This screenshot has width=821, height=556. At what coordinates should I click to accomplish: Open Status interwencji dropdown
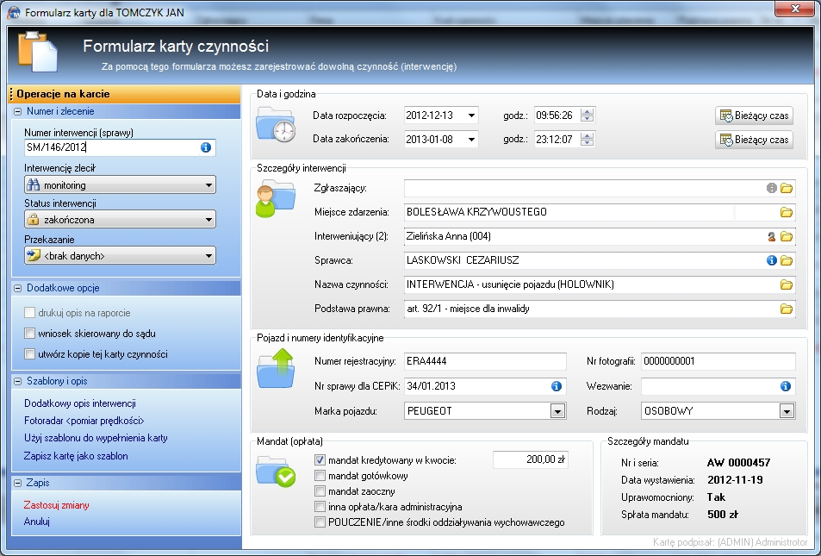[209, 221]
